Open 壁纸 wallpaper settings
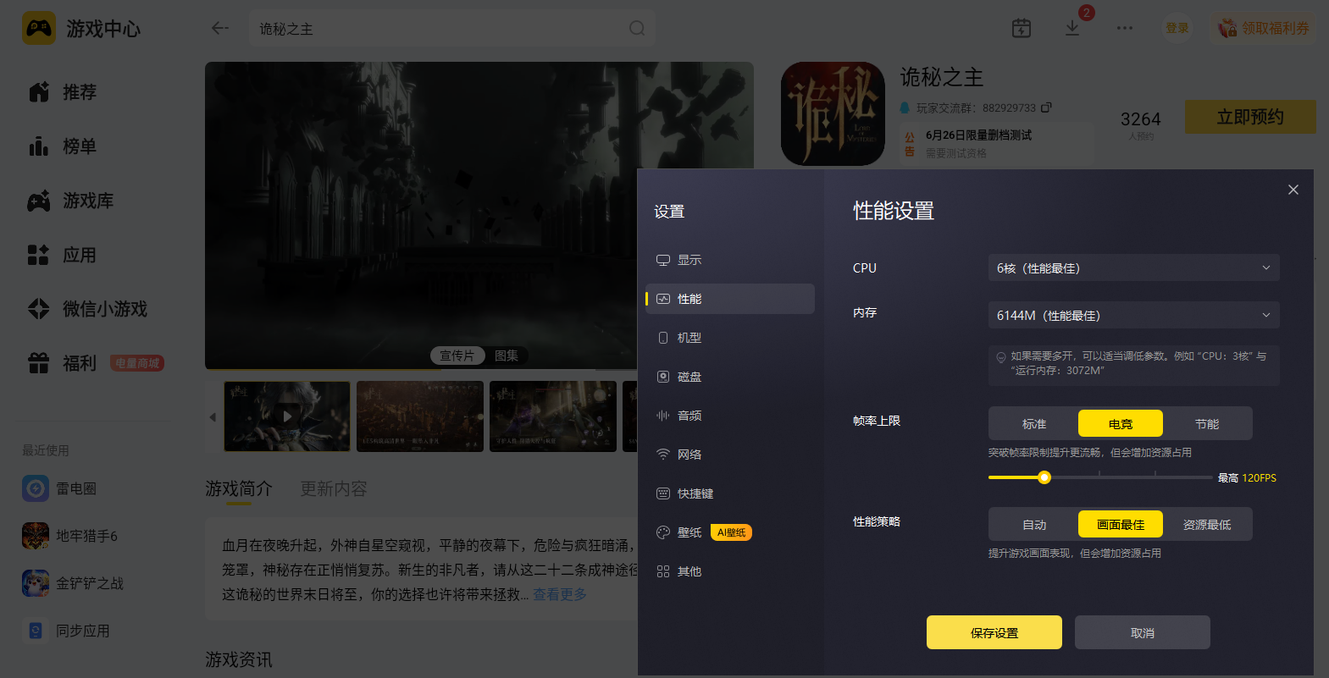The width and height of the screenshot is (1329, 678). pos(730,532)
